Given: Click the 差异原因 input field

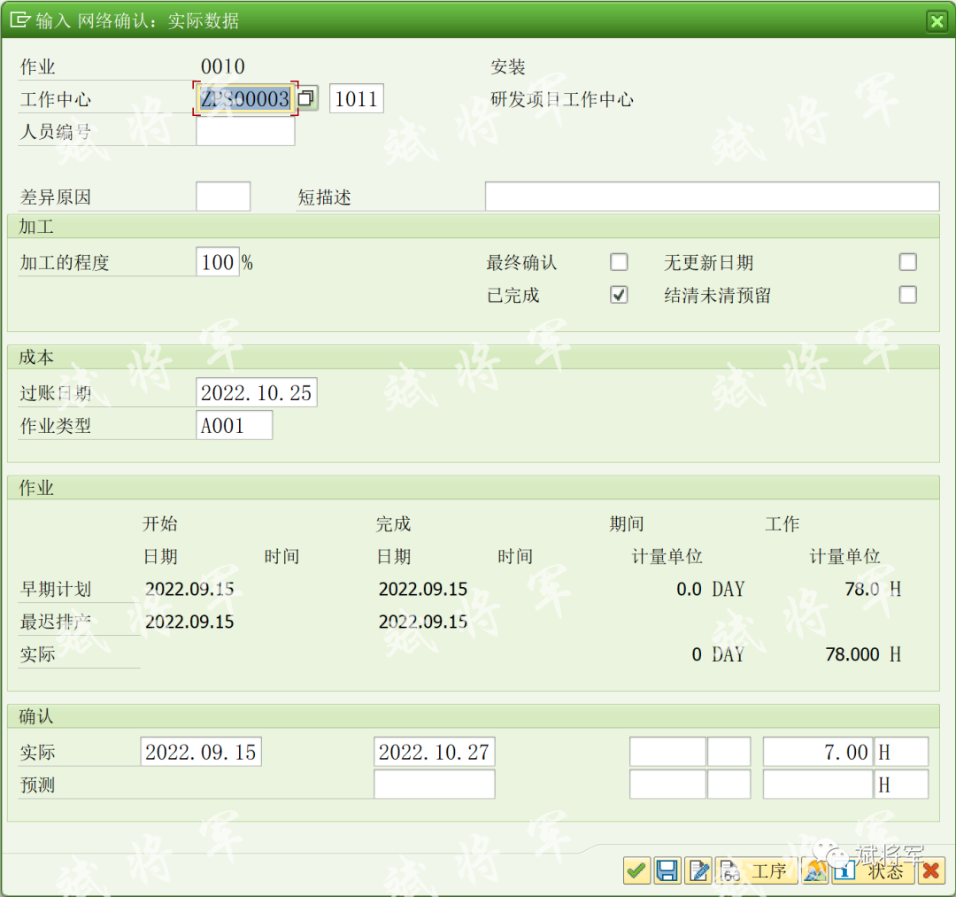Looking at the screenshot, I should tap(223, 197).
